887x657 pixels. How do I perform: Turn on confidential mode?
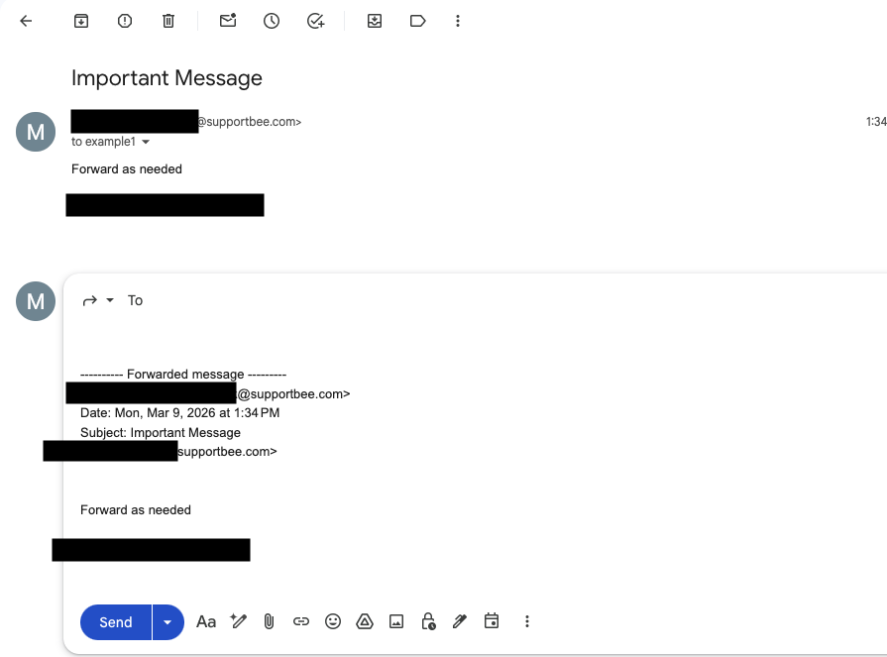(427, 621)
